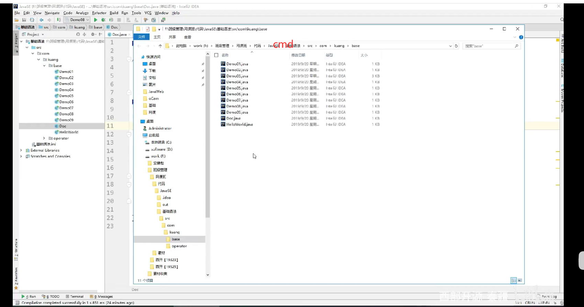Image resolution: width=584 pixels, height=307 pixels.
Task: Switch Explorer to details view icon
Action: [x=514, y=281]
